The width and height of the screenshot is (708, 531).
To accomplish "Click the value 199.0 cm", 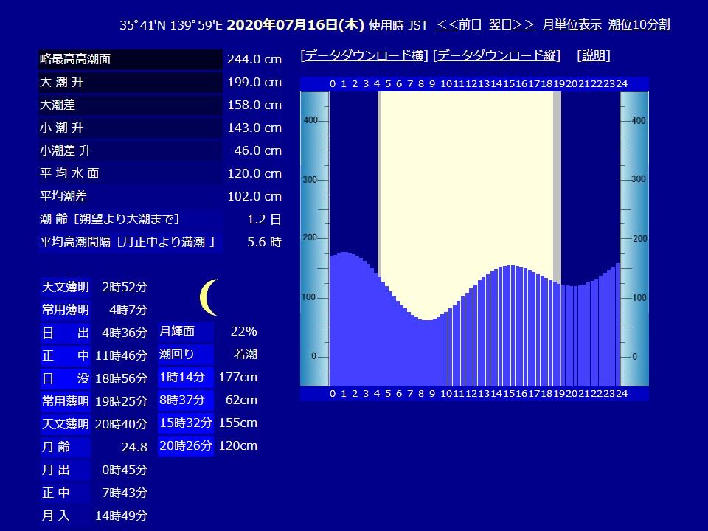I will pyautogui.click(x=254, y=82).
